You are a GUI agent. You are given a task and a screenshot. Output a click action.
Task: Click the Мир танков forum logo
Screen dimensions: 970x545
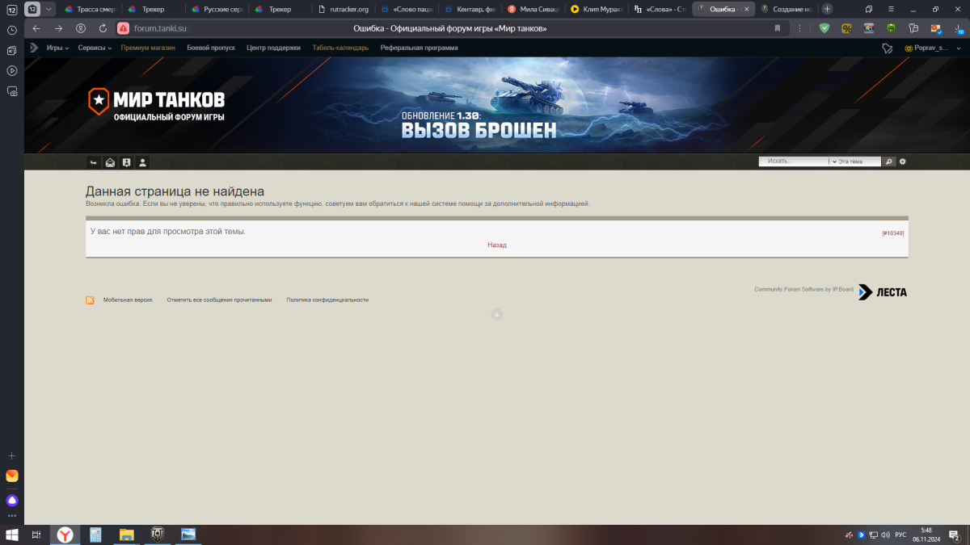tap(156, 105)
